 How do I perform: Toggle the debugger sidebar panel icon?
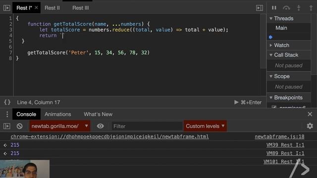[x=260, y=8]
